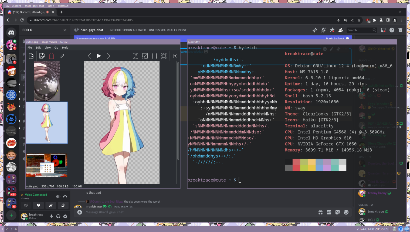Open emoji picker

click(x=346, y=212)
